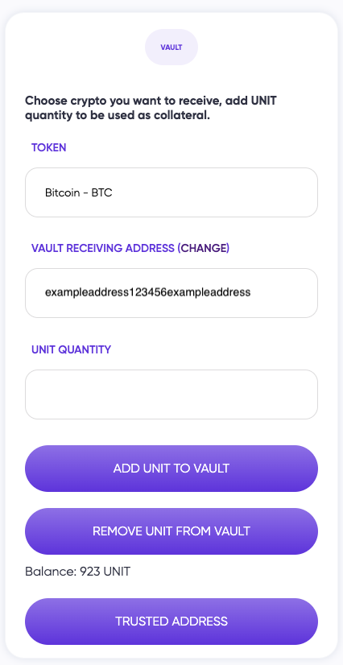Click into the empty UNIT QUANTITY field
The height and width of the screenshot is (665, 343).
pyautogui.click(x=171, y=394)
